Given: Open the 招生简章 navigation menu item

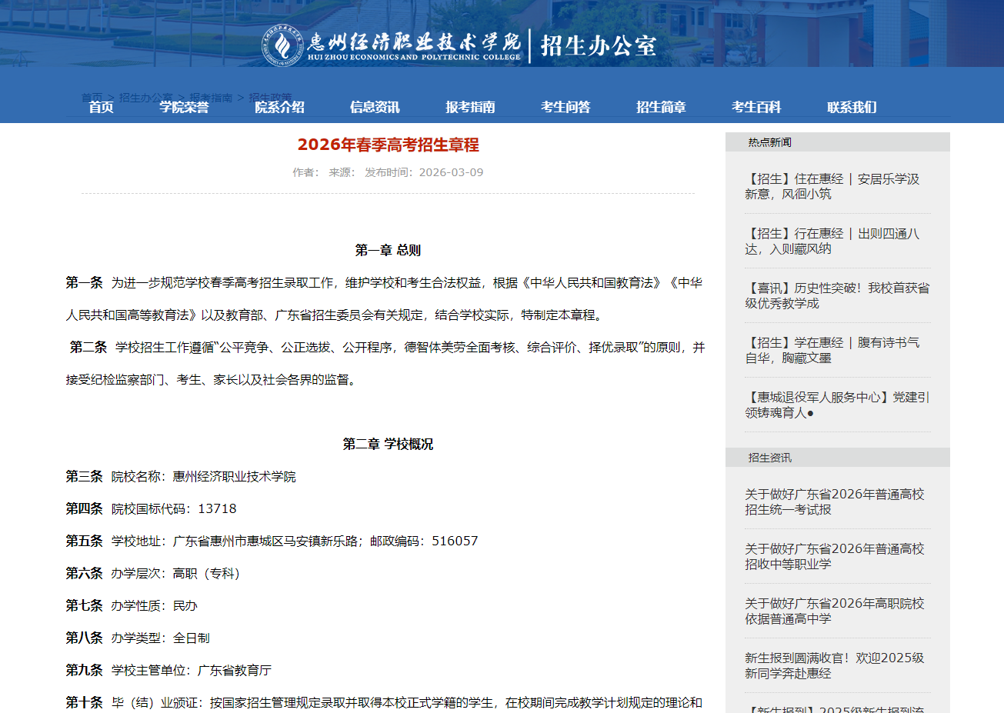Looking at the screenshot, I should [x=661, y=108].
